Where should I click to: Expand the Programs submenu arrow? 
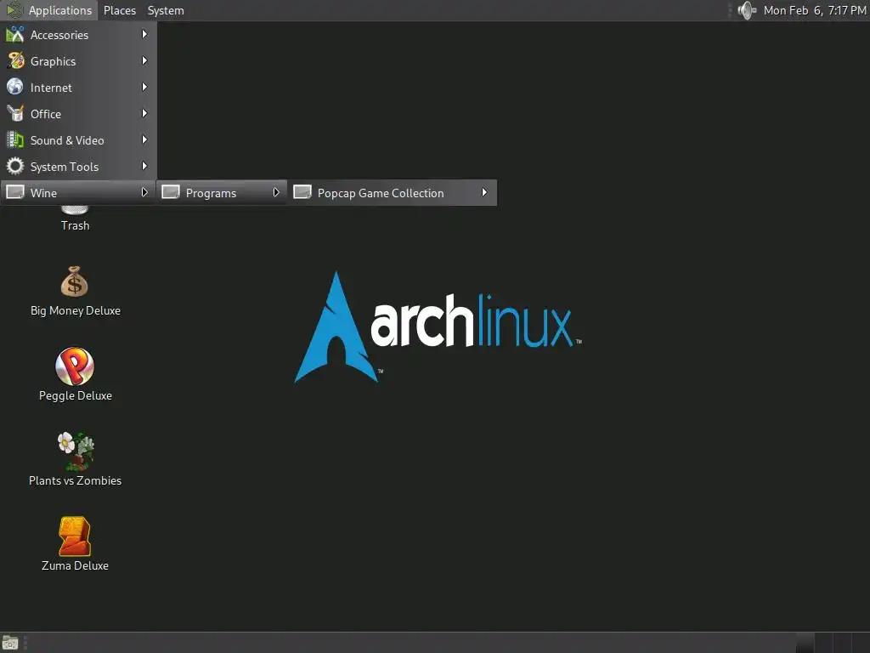(276, 192)
